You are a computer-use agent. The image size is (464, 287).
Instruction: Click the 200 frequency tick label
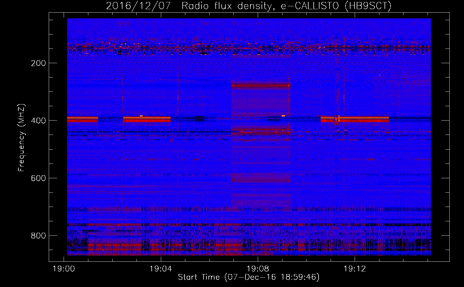38,63
